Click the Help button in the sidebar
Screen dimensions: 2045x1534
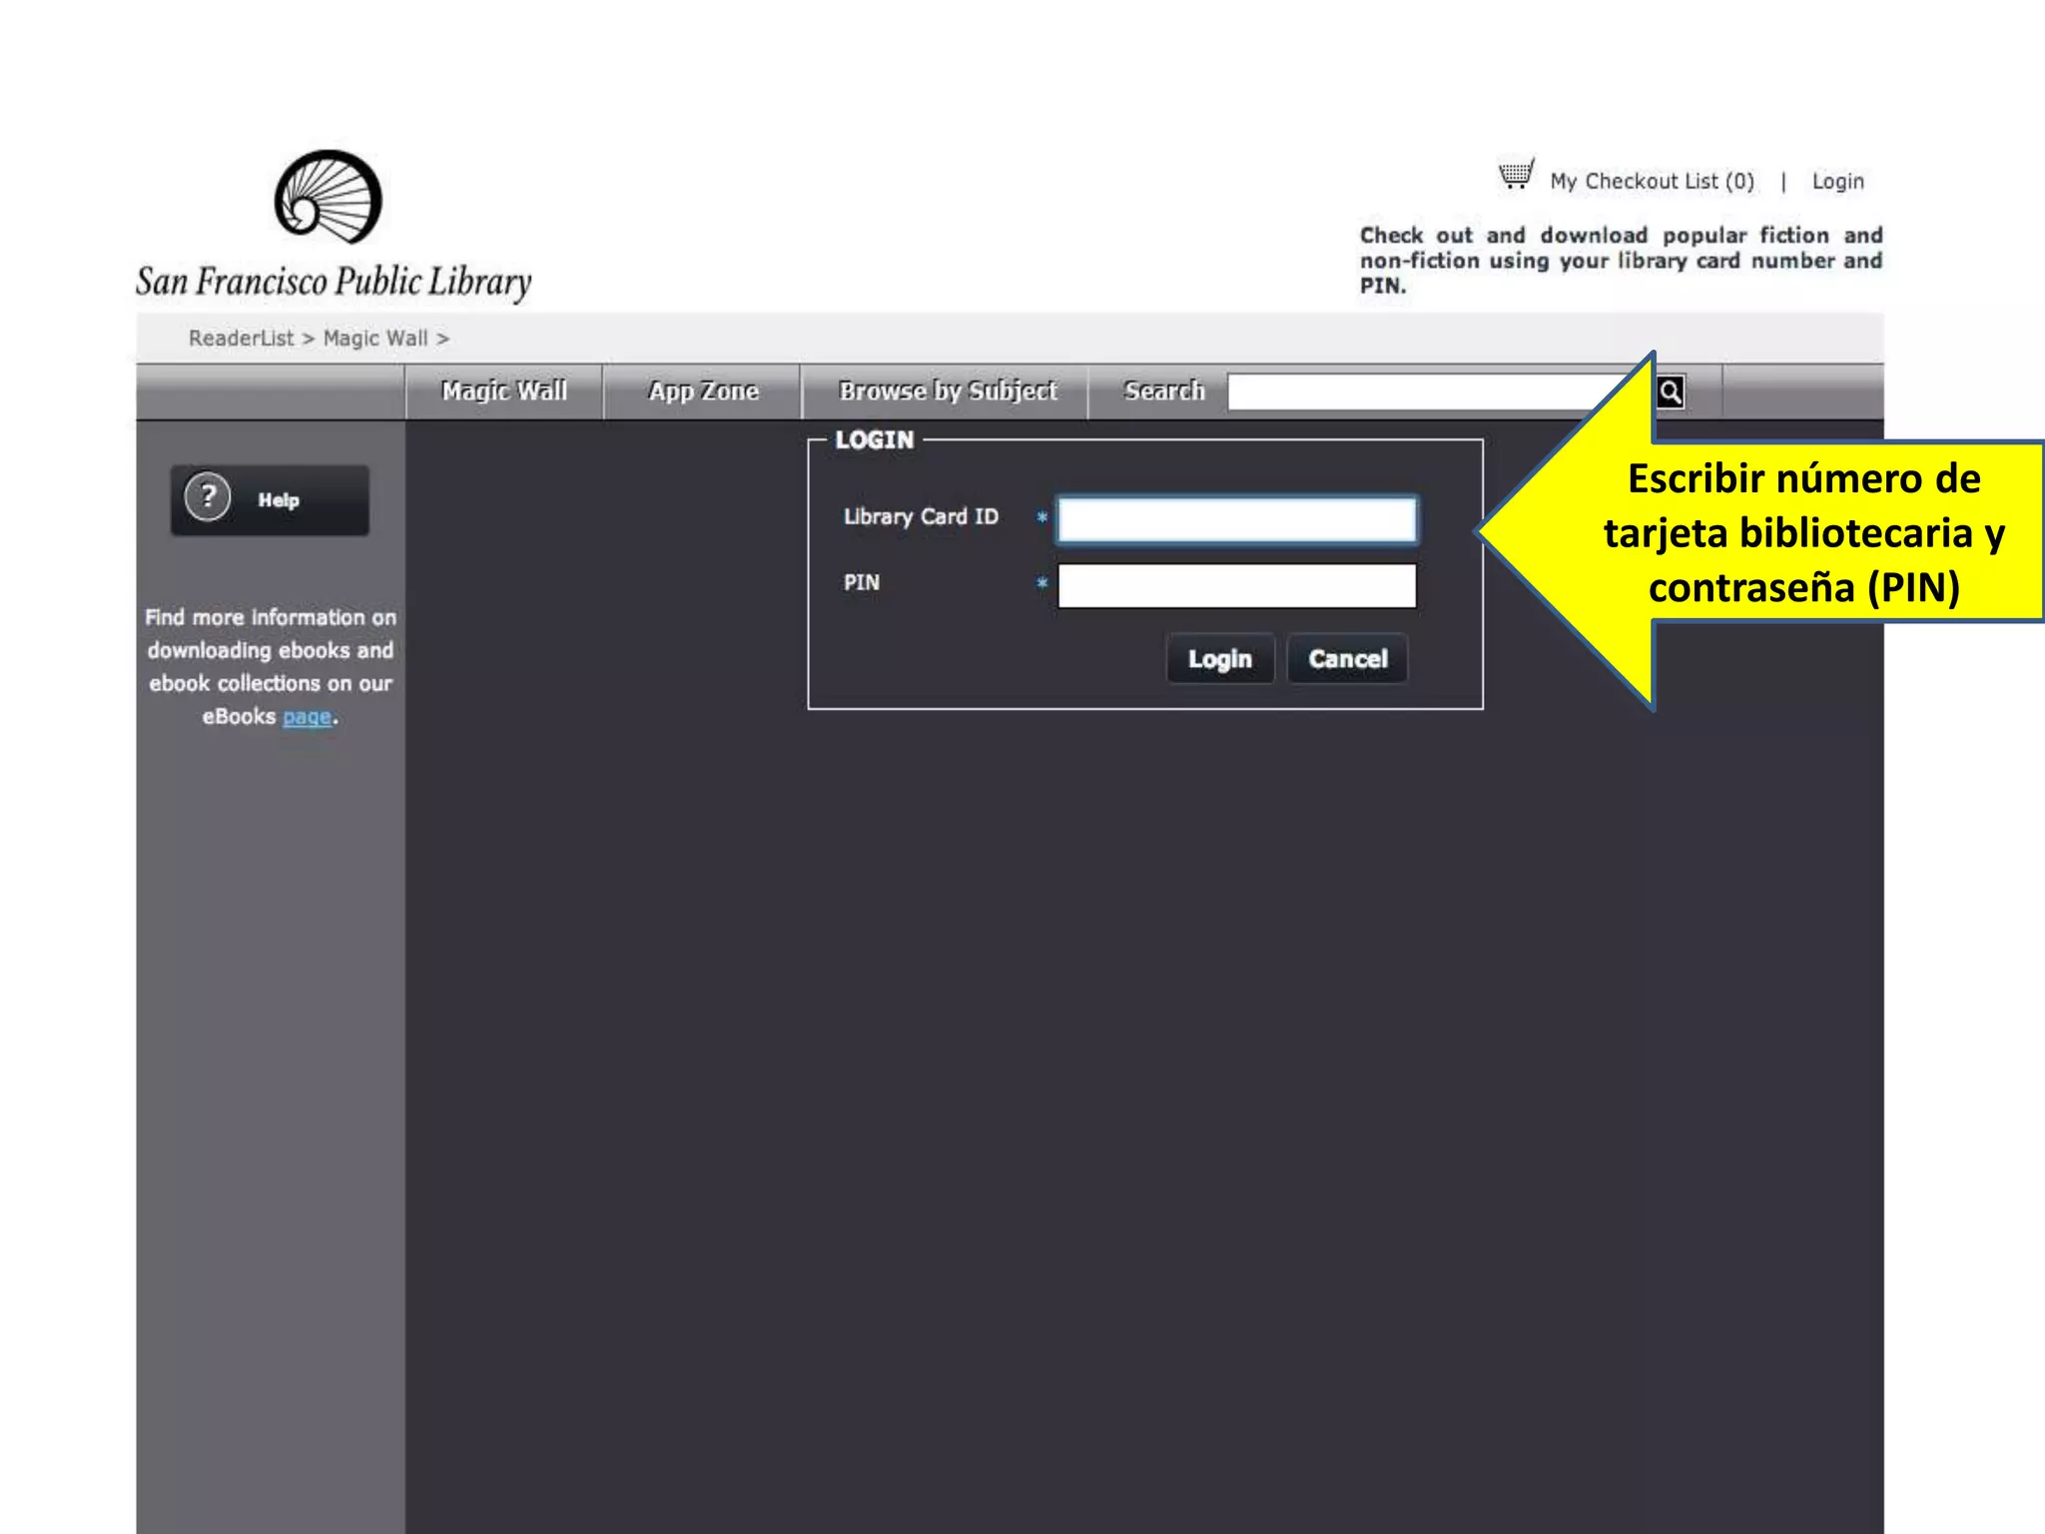point(280,500)
